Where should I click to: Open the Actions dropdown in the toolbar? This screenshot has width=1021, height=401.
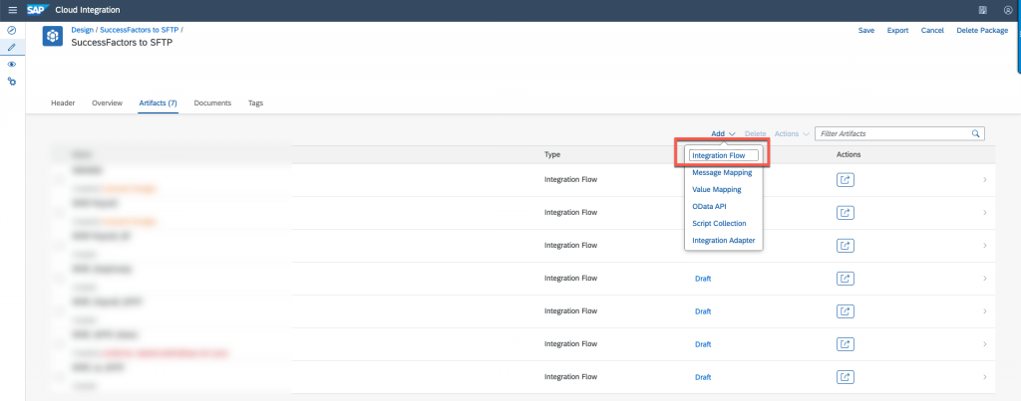(792, 133)
